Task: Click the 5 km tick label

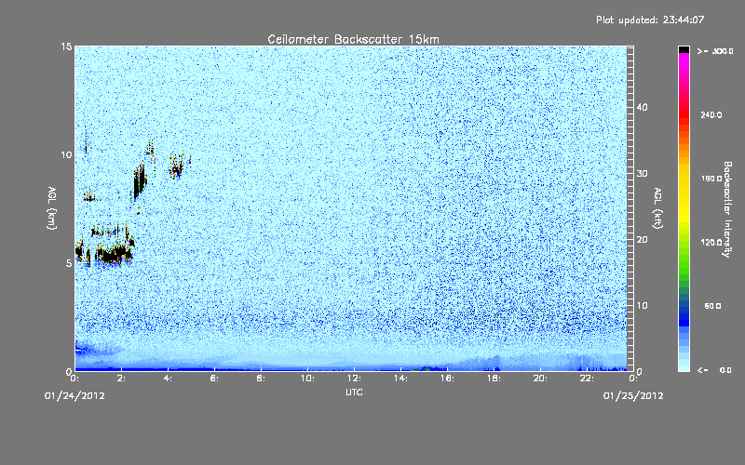Action: click(x=69, y=263)
